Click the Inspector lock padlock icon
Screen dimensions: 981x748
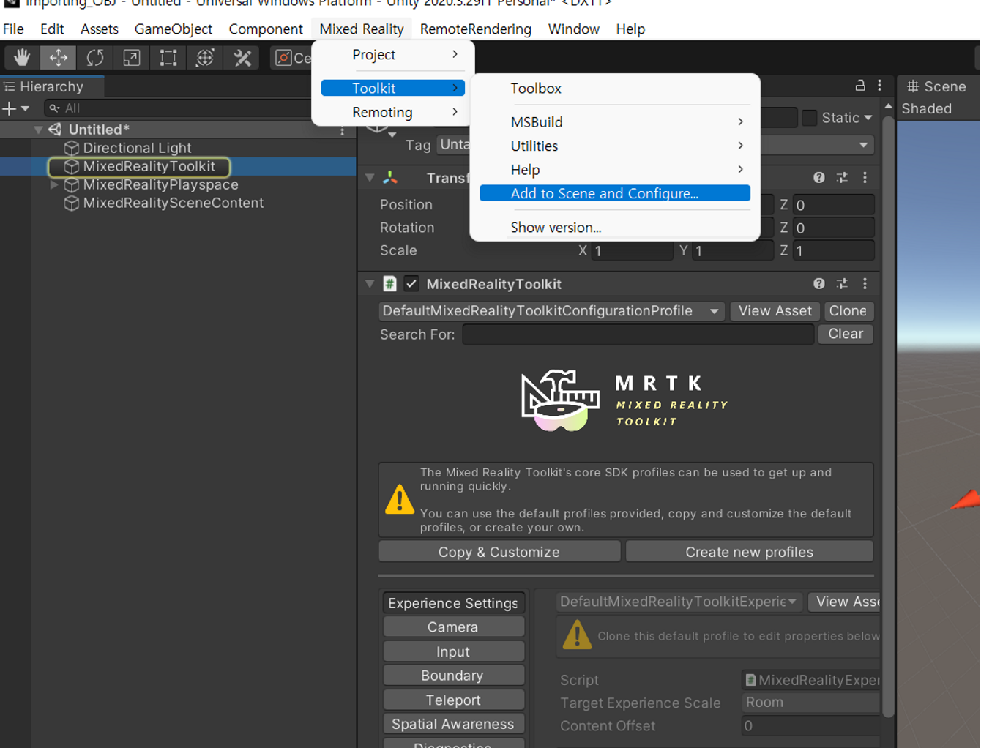(x=860, y=86)
